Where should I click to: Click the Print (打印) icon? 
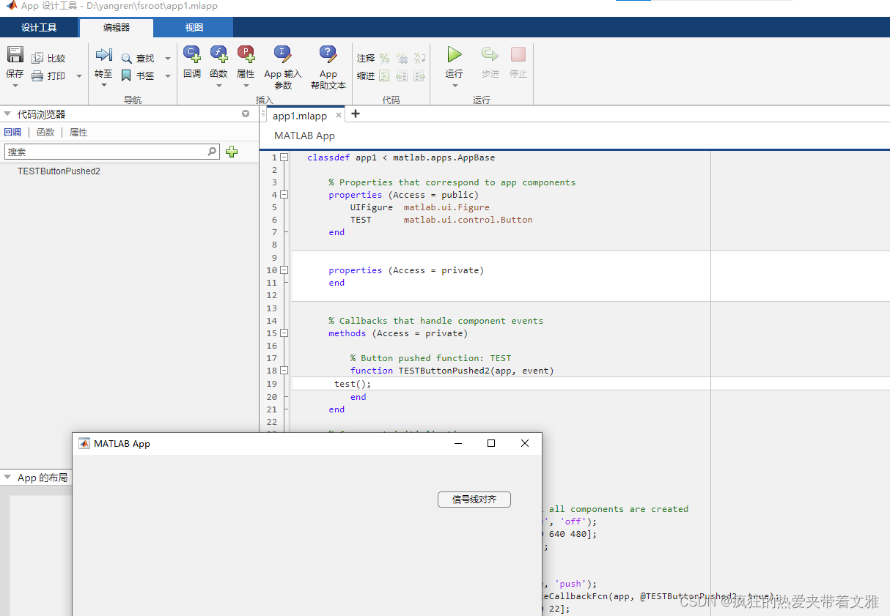pos(38,76)
